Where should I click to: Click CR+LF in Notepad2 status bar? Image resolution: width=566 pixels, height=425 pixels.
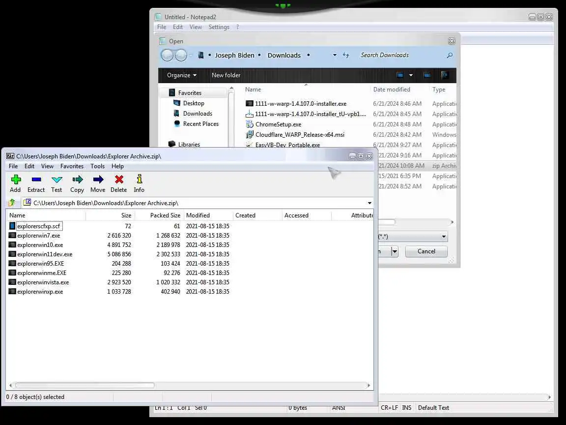[389, 408]
